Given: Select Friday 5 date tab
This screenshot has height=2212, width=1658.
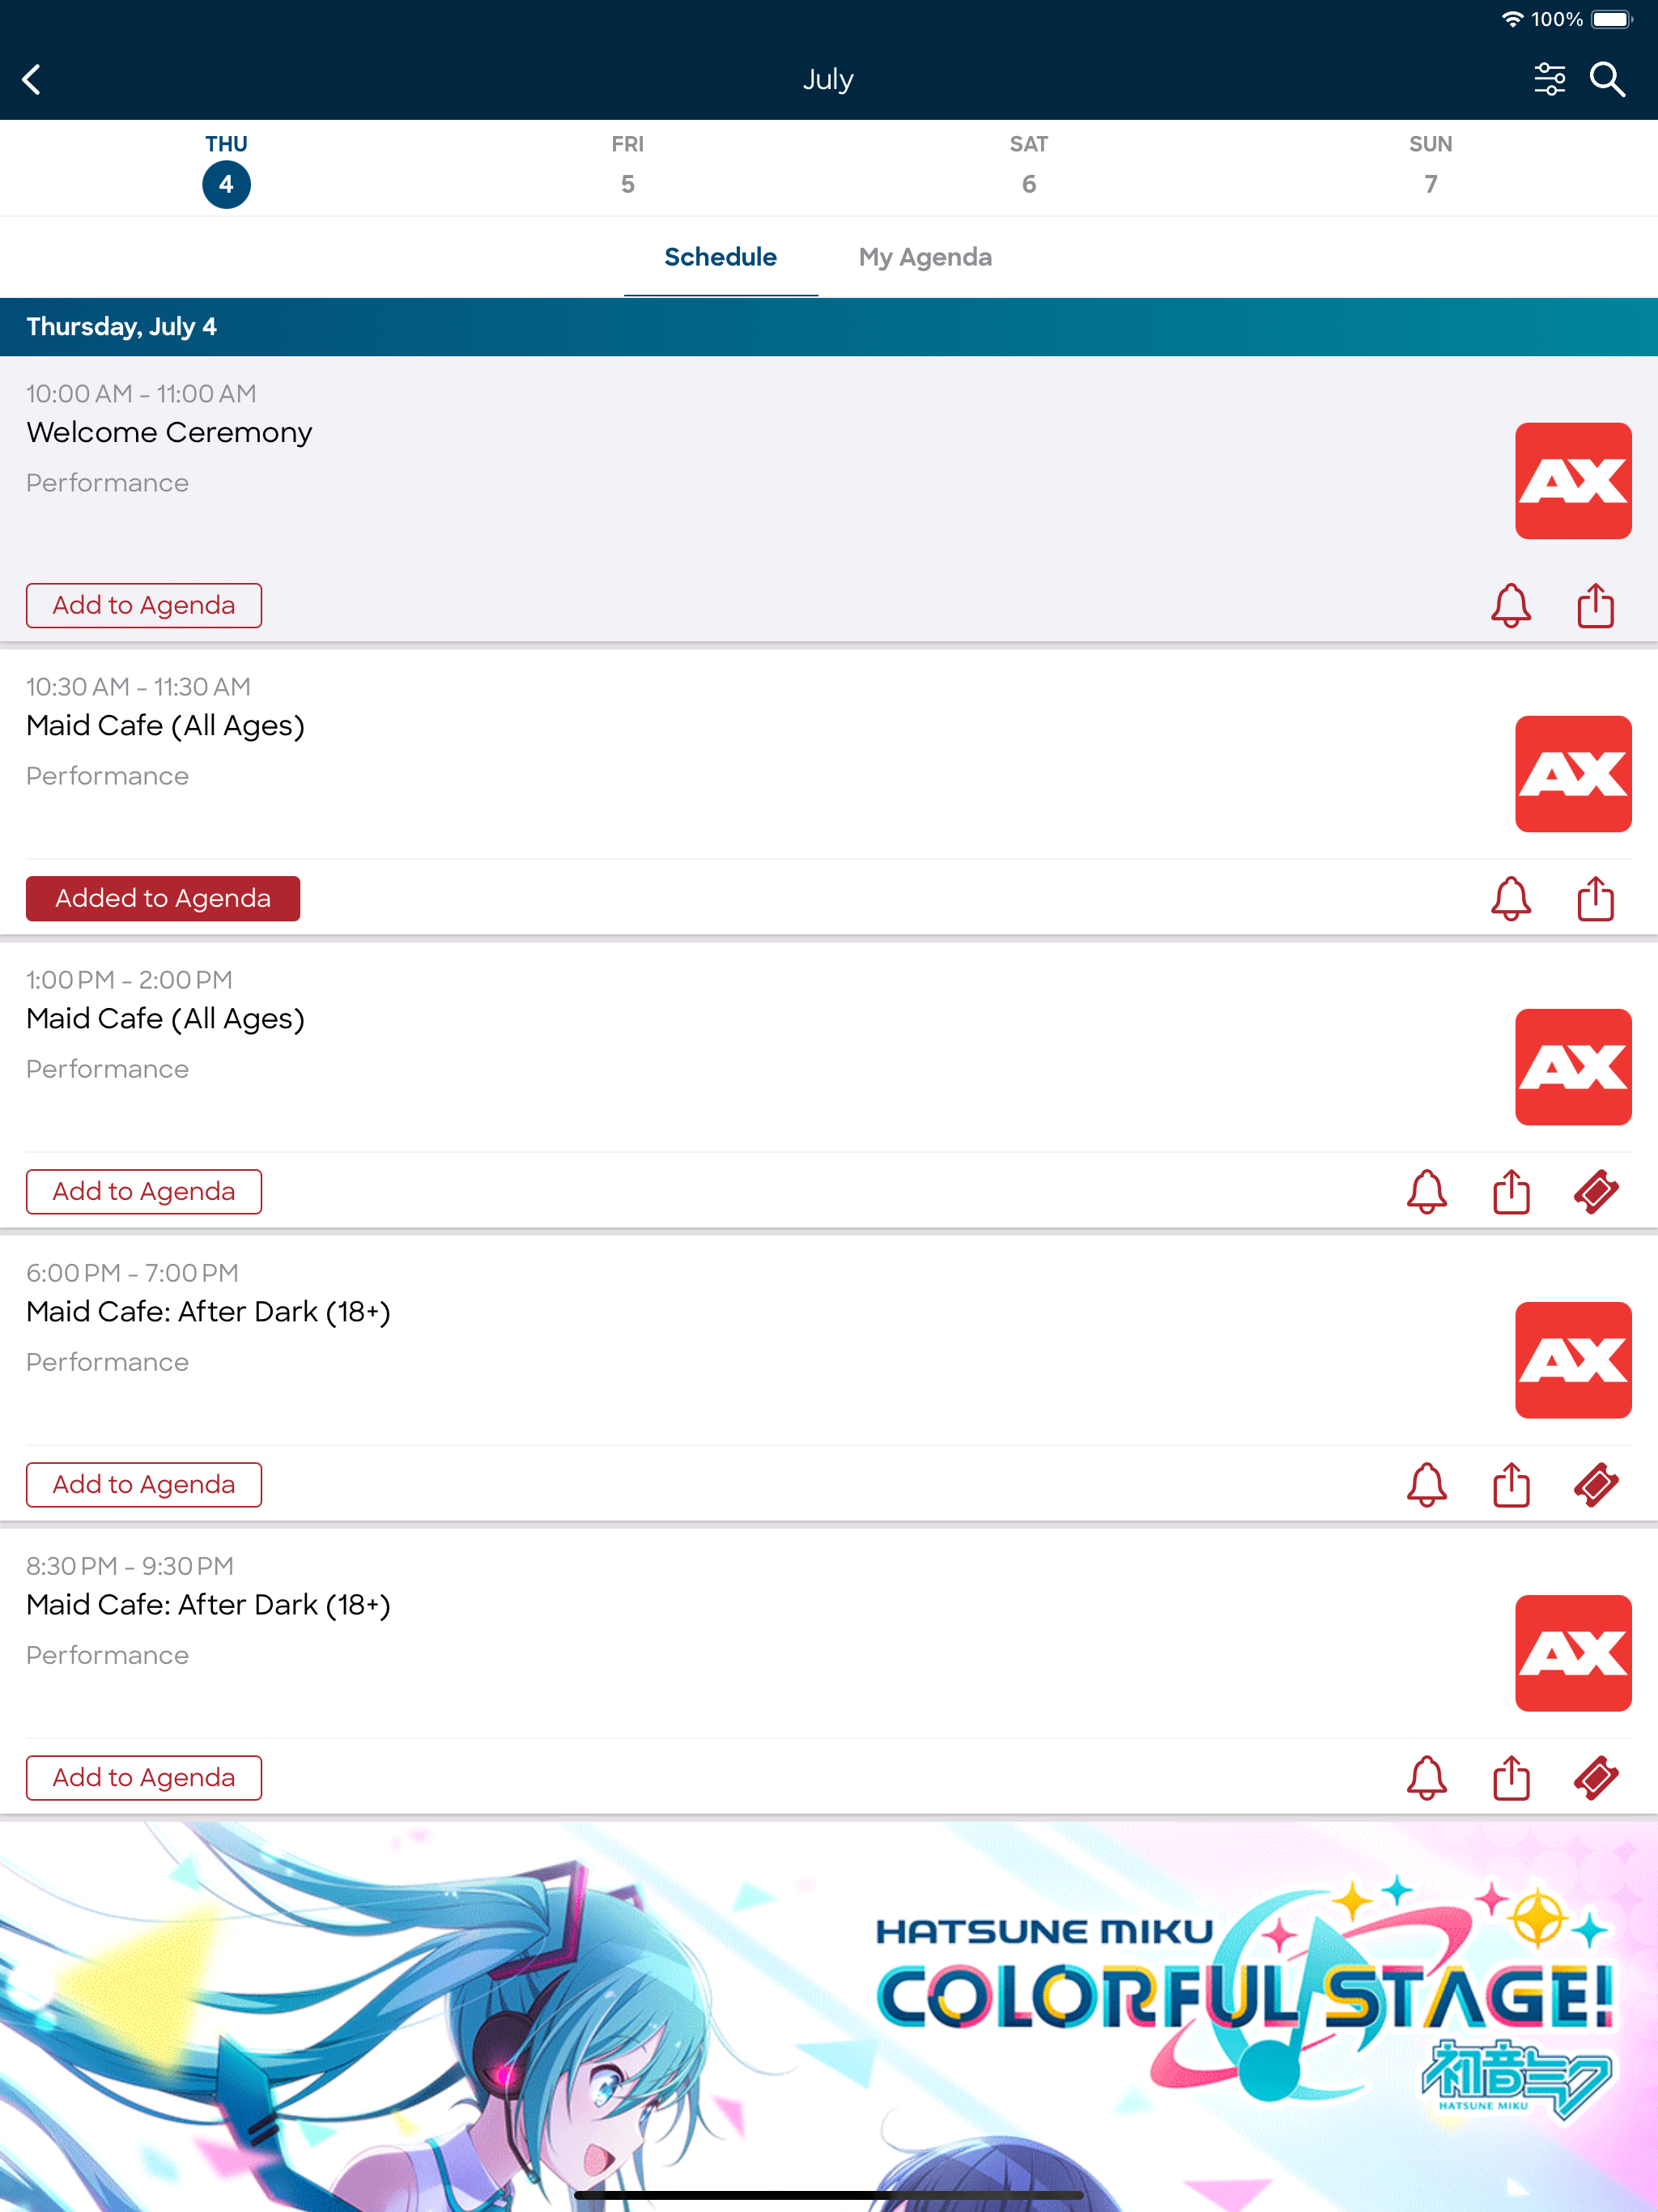Looking at the screenshot, I should coord(627,166).
